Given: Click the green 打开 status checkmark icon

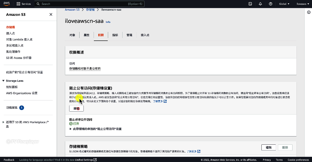Looking at the screenshot, I should click(x=71, y=124).
